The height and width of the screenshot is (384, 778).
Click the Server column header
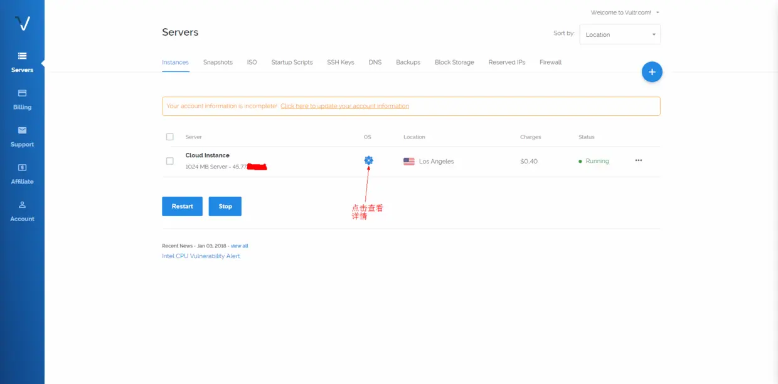click(194, 137)
